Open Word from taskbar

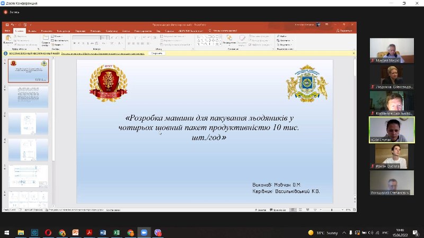[x=103, y=232]
